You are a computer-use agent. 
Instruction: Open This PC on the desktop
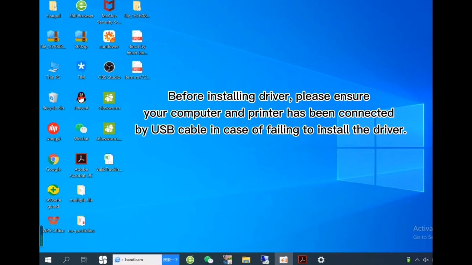pyautogui.click(x=53, y=70)
